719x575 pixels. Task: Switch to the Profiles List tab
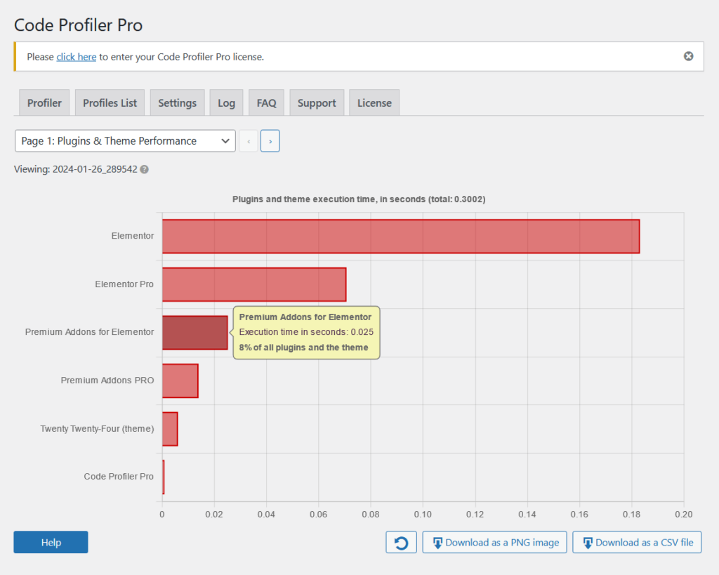click(110, 103)
